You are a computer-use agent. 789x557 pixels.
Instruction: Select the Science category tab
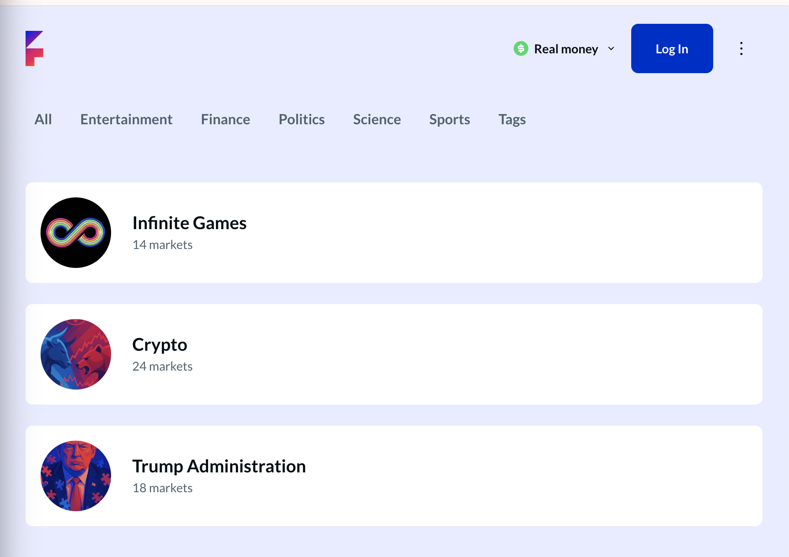click(x=377, y=119)
